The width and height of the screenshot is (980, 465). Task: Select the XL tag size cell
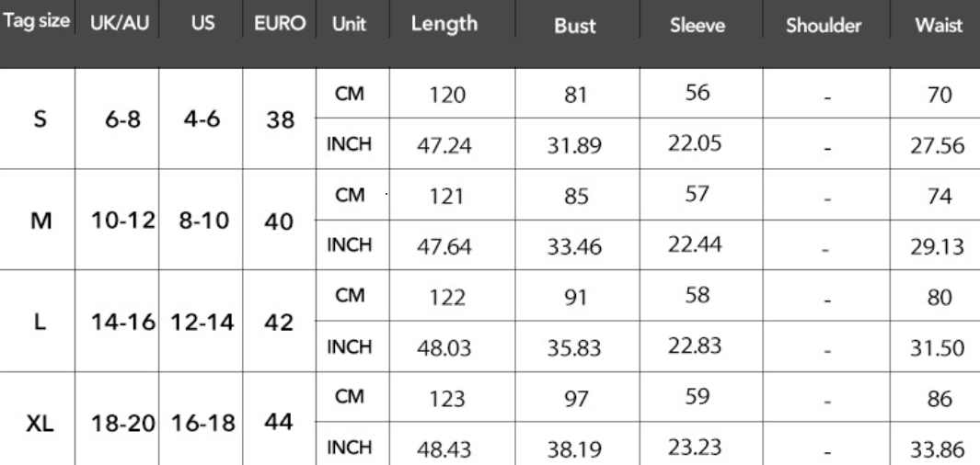40,425
